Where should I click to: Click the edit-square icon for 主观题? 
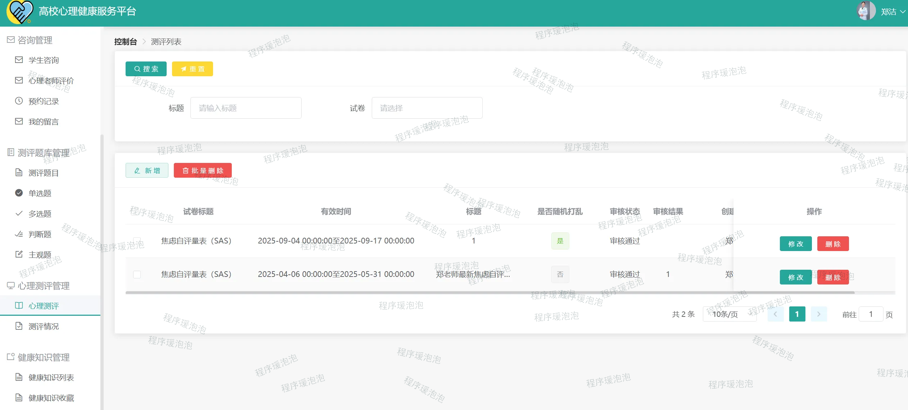click(19, 255)
